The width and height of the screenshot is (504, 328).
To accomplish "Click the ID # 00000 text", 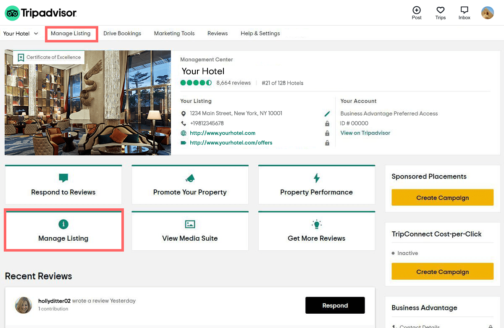I will (354, 123).
